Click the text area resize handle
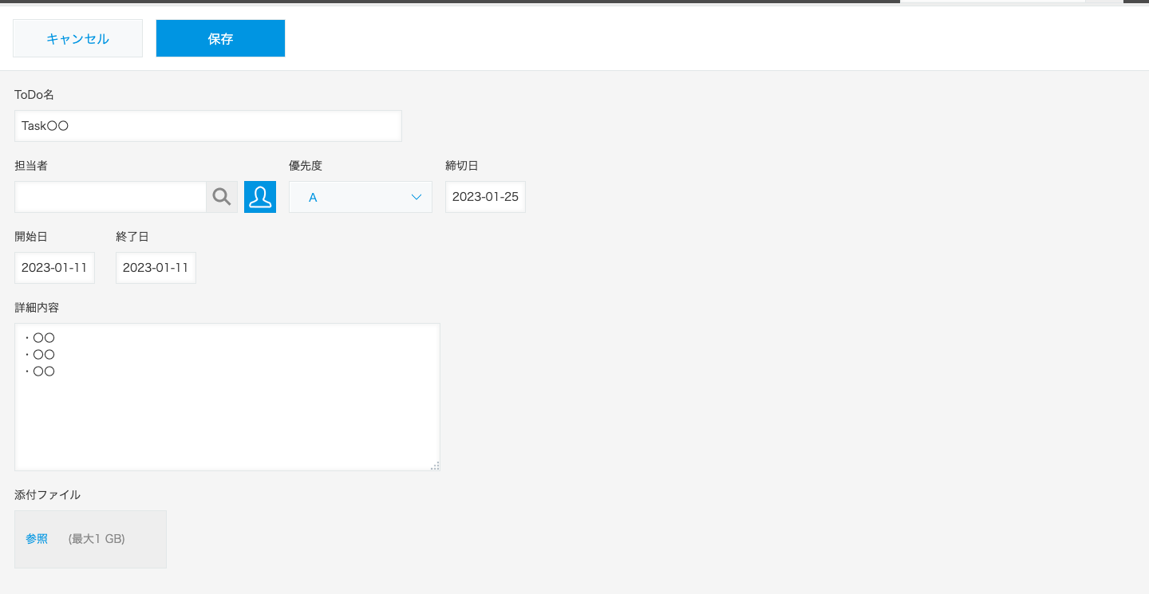The width and height of the screenshot is (1149, 594). [434, 466]
